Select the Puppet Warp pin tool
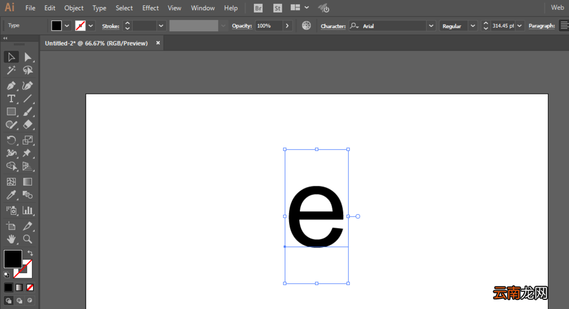The width and height of the screenshot is (569, 309). pyautogui.click(x=27, y=153)
